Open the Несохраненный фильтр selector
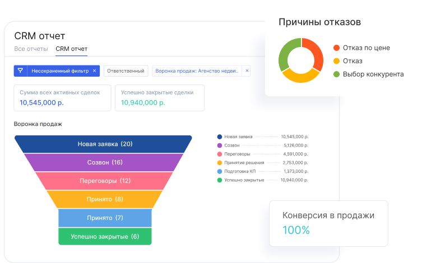This screenshot has height=263, width=422. pyautogui.click(x=59, y=71)
